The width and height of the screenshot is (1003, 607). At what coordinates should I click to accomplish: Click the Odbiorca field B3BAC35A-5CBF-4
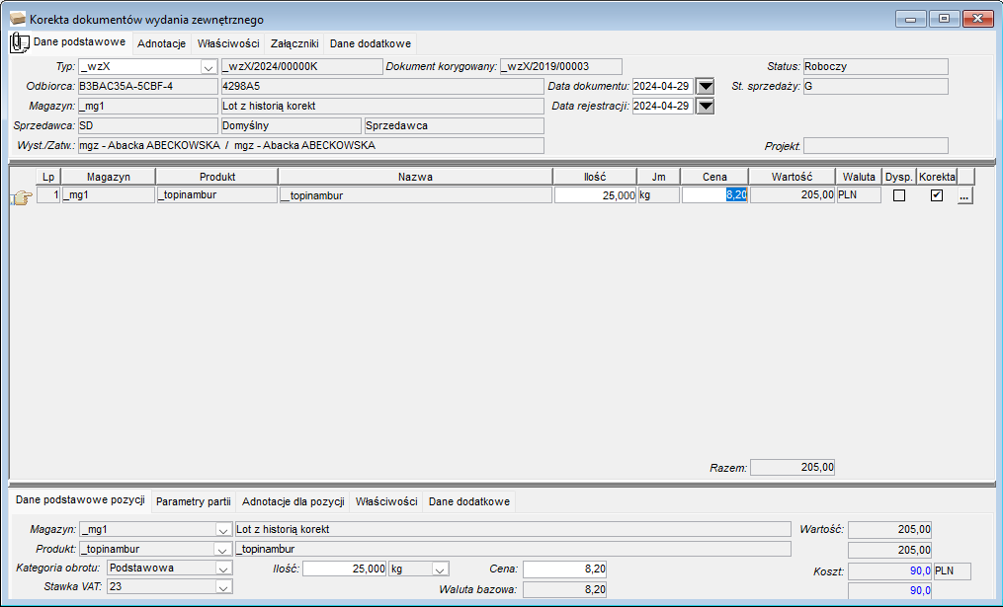(x=148, y=86)
